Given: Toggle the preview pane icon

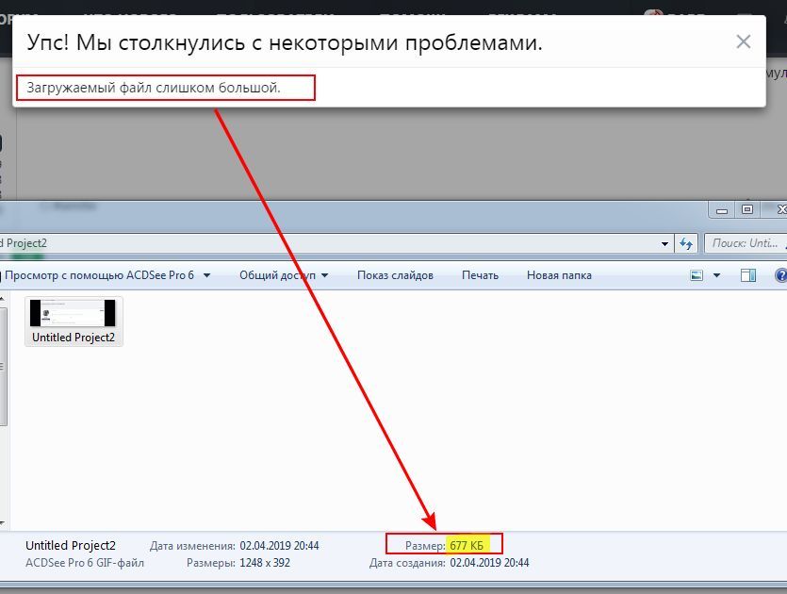Looking at the screenshot, I should (748, 275).
